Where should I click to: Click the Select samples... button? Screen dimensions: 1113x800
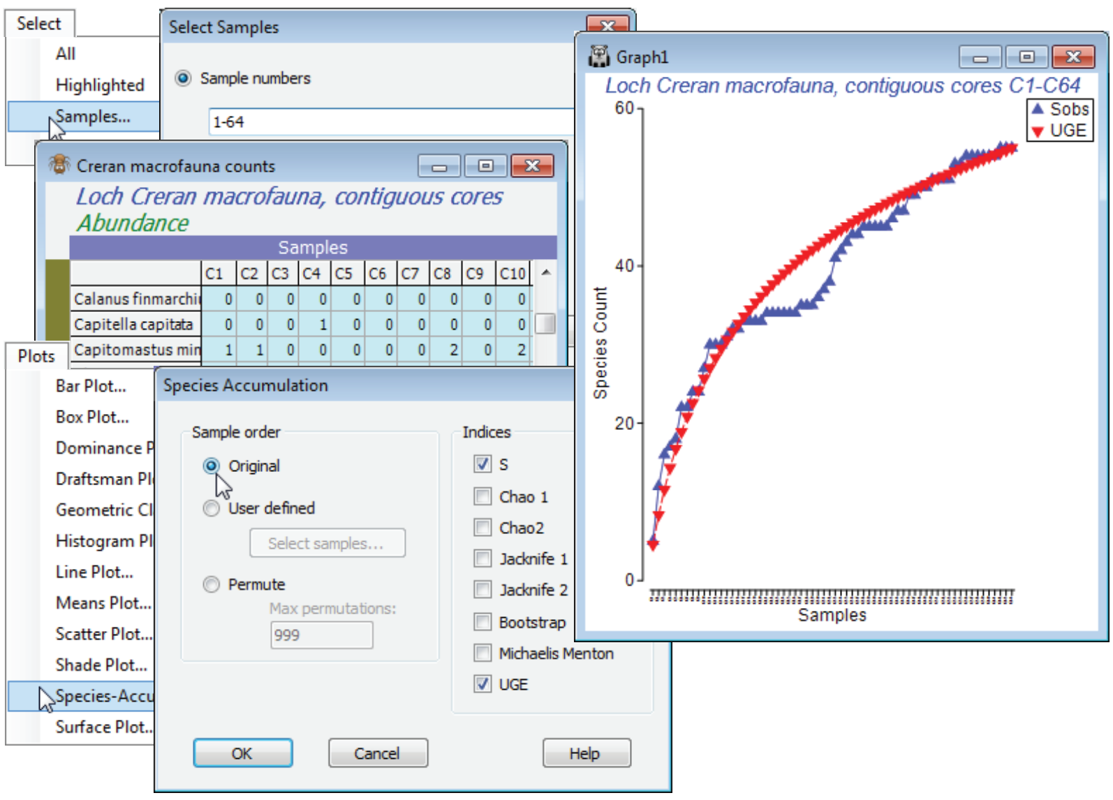coord(326,543)
